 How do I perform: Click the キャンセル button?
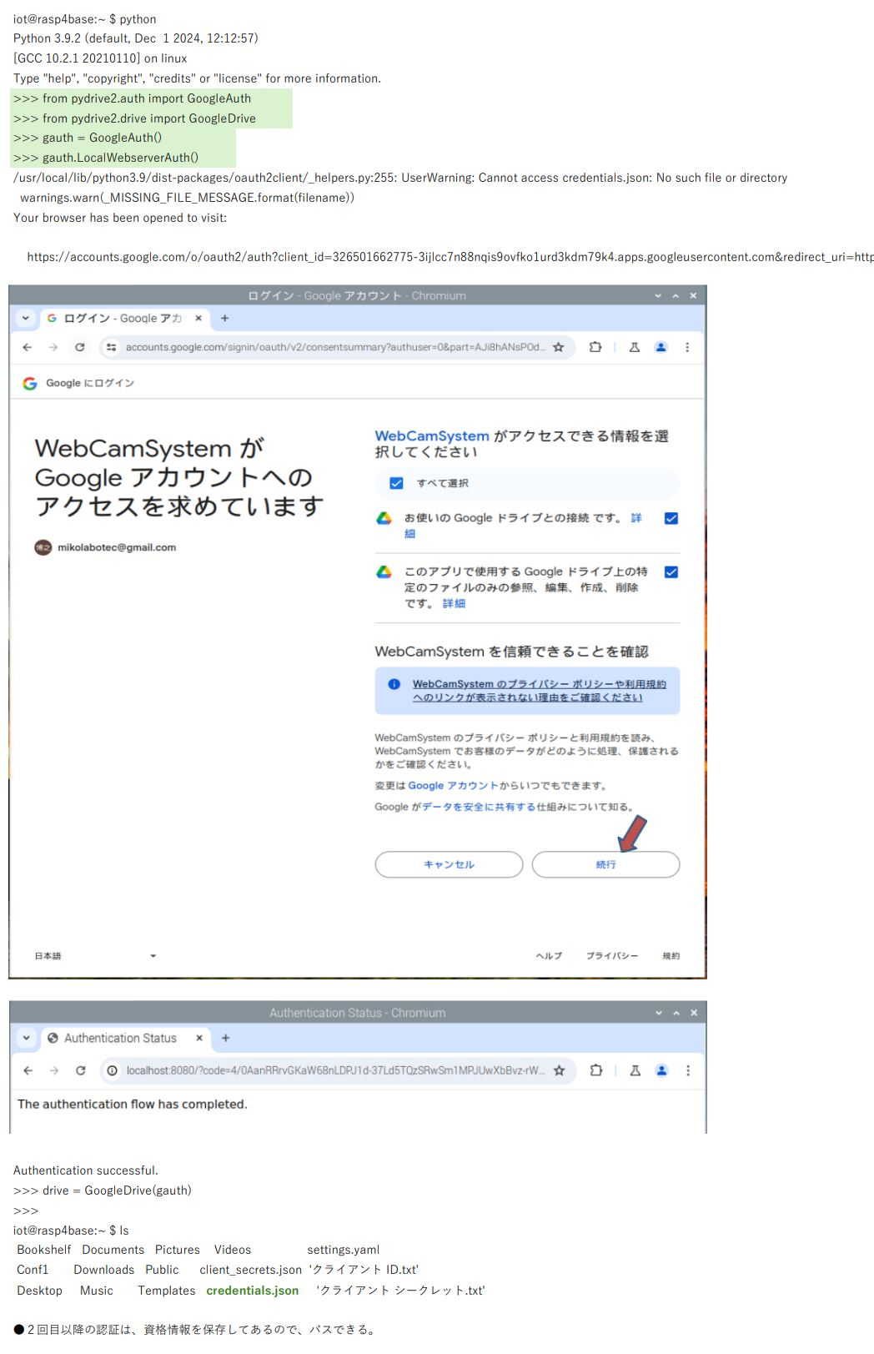pos(449,864)
